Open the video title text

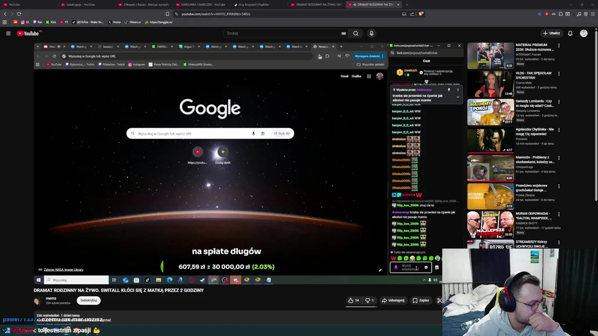(x=119, y=290)
